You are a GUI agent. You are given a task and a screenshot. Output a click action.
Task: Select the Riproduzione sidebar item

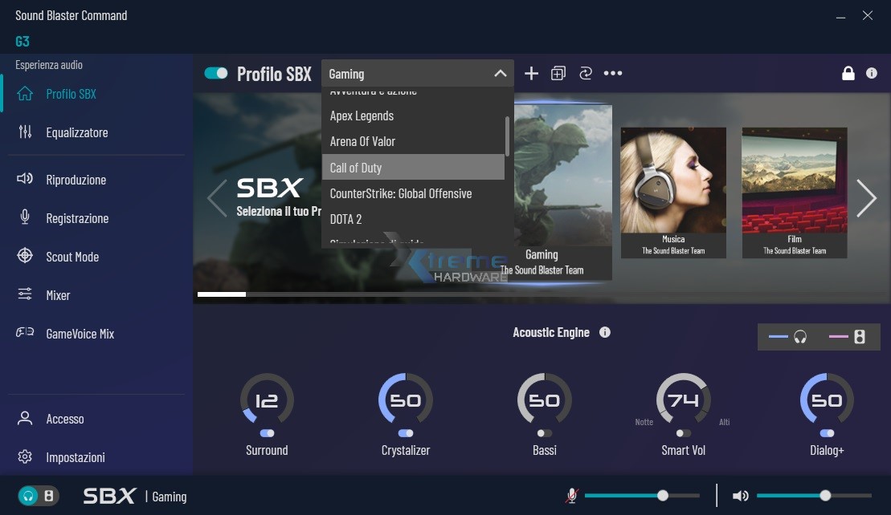pyautogui.click(x=84, y=179)
